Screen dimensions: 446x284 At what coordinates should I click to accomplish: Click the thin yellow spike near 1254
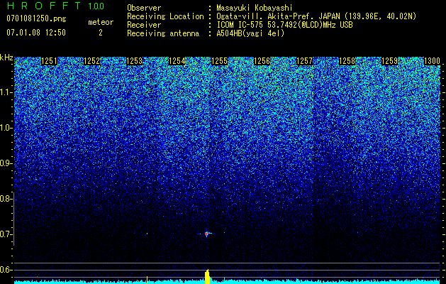pyautogui.click(x=147, y=280)
